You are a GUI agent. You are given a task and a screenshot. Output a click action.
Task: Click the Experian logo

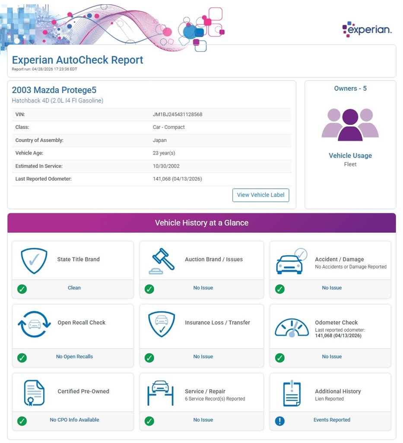367,29
